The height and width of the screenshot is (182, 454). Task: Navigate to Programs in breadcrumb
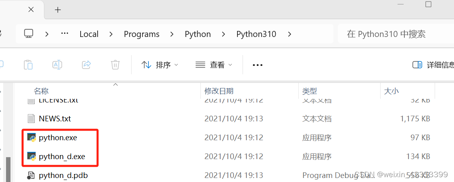tap(142, 34)
